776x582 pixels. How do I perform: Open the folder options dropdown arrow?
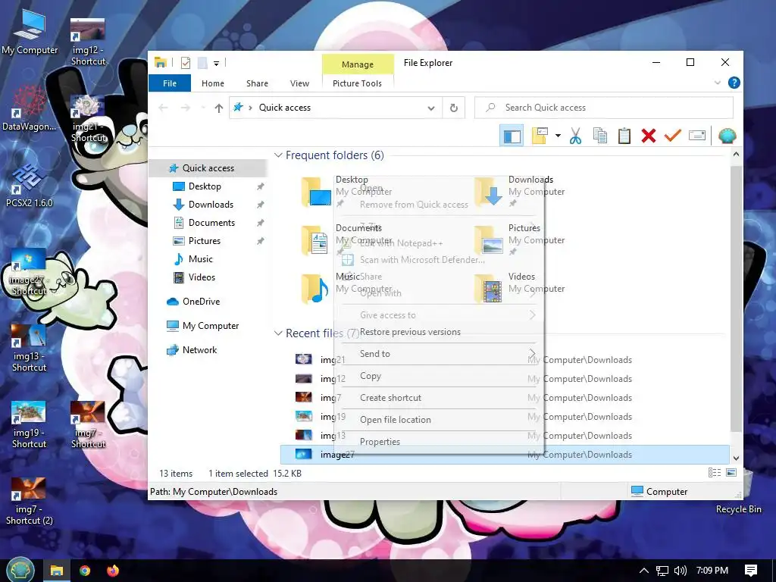(x=558, y=136)
